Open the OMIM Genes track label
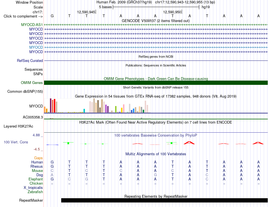This screenshot has width=268, height=207. point(32,83)
